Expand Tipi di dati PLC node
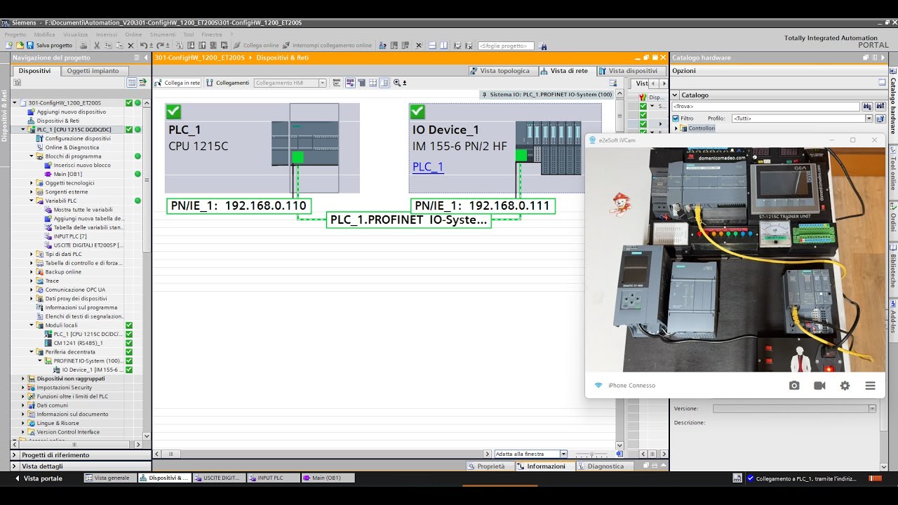The width and height of the screenshot is (898, 505). pyautogui.click(x=32, y=254)
